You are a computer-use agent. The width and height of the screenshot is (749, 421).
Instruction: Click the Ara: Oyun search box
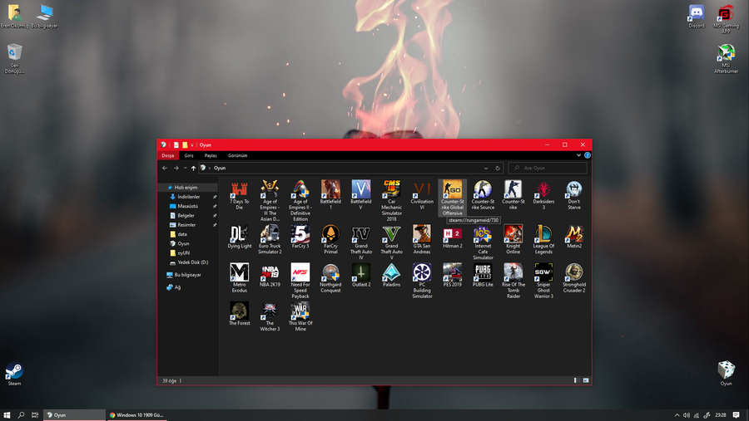point(548,168)
